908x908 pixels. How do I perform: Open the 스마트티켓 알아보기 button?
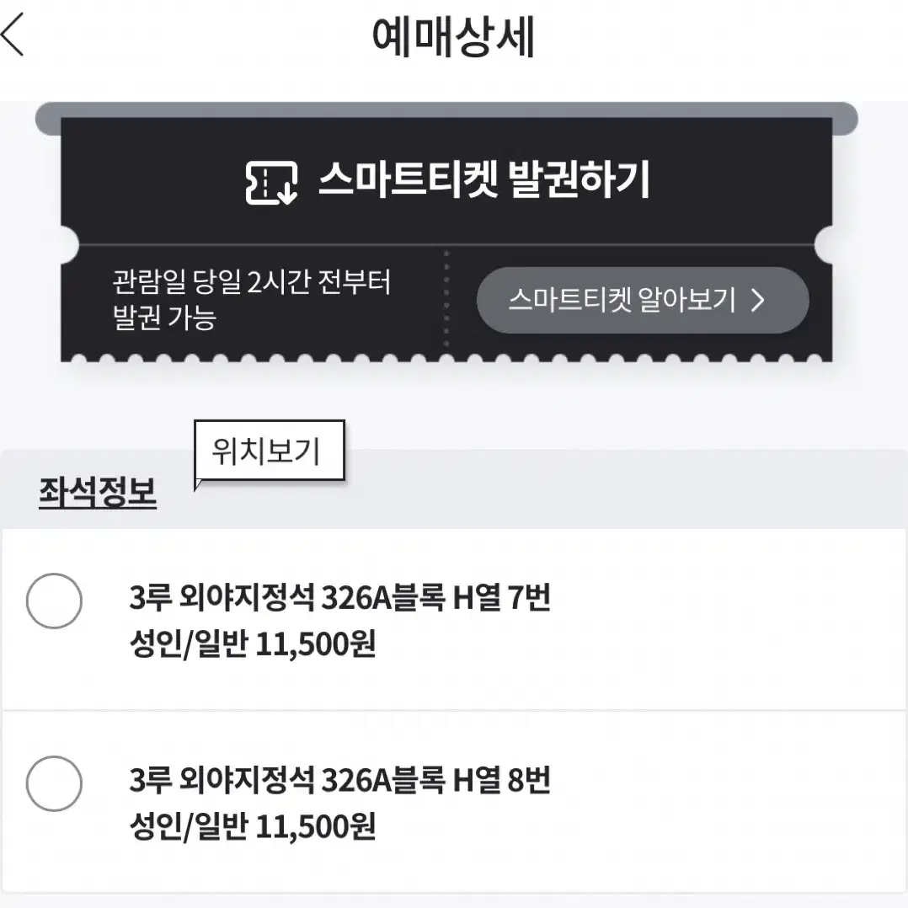click(643, 300)
